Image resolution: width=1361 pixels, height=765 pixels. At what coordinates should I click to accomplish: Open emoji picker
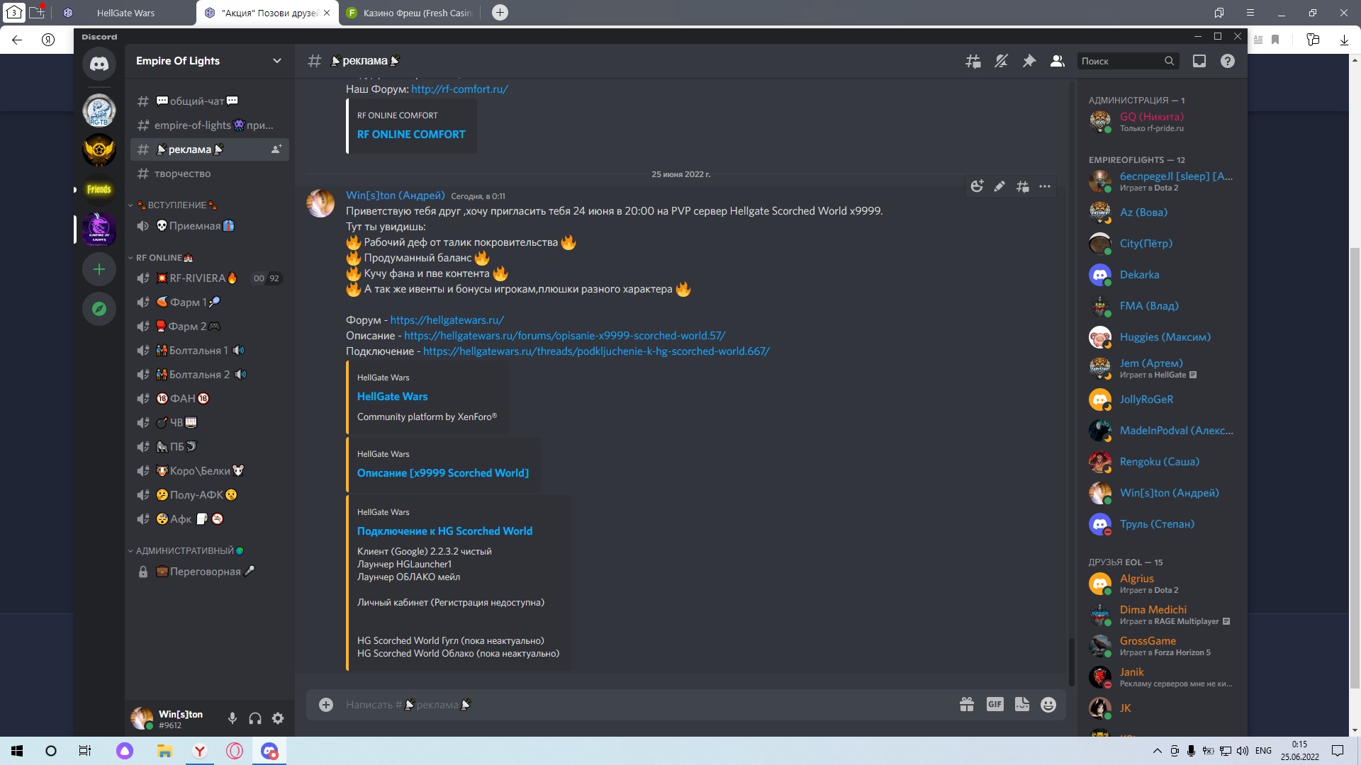(x=1048, y=704)
